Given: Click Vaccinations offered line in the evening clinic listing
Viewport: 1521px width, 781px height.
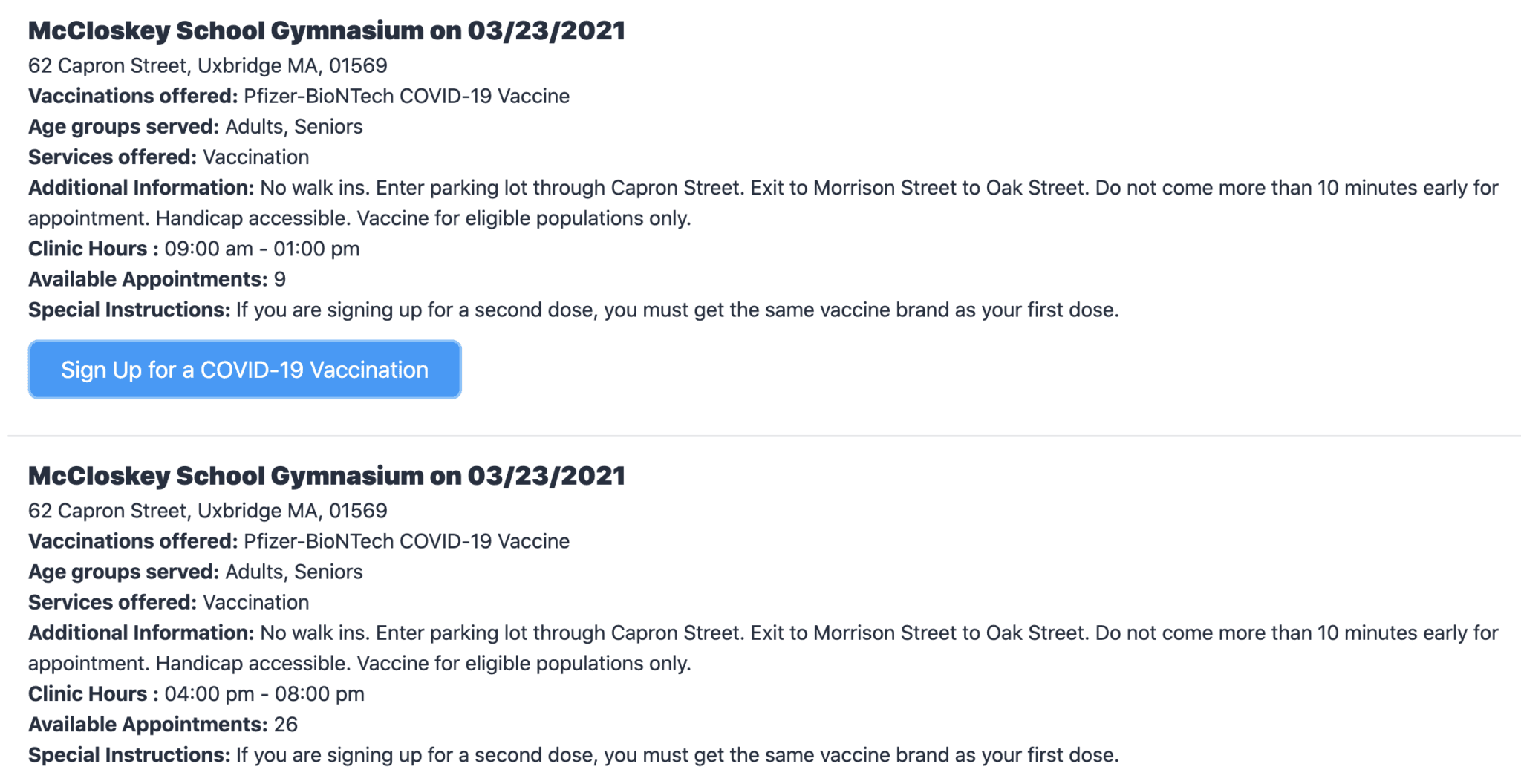Looking at the screenshot, I should 299,541.
